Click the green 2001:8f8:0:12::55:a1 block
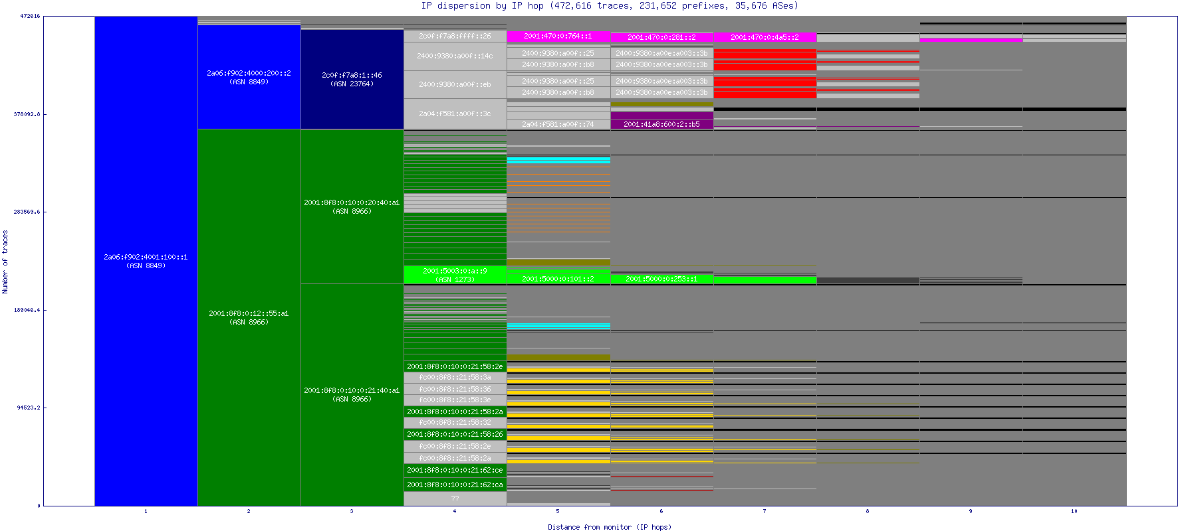Viewport: 1178px width, 531px height. pyautogui.click(x=249, y=317)
